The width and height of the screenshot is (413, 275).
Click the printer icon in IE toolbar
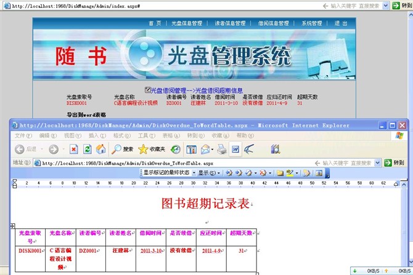pos(205,149)
